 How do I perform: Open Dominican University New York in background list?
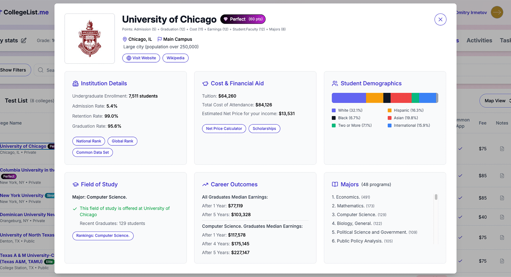[27, 215]
